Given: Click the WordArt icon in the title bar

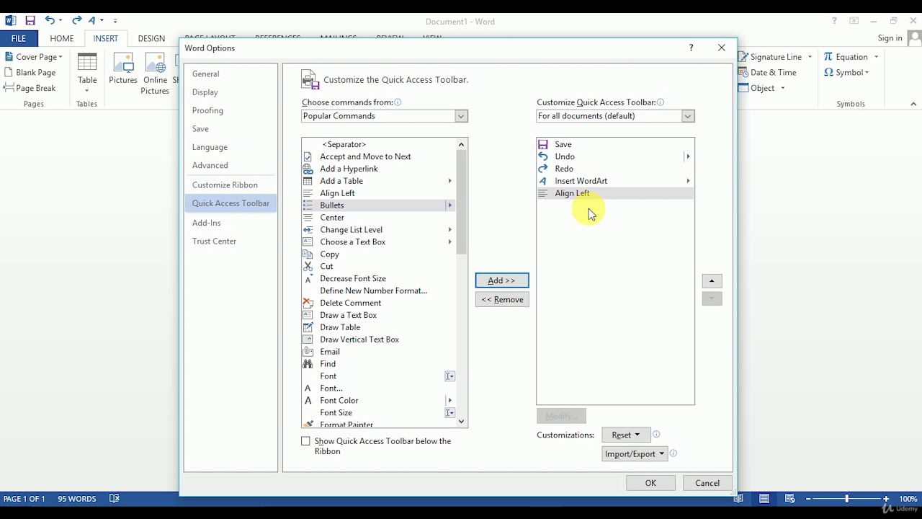Looking at the screenshot, I should [x=92, y=21].
